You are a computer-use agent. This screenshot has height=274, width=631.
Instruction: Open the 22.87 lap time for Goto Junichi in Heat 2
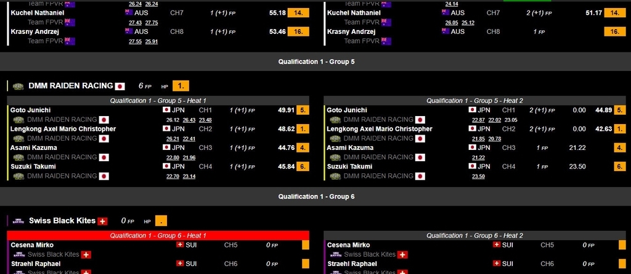[x=478, y=120]
